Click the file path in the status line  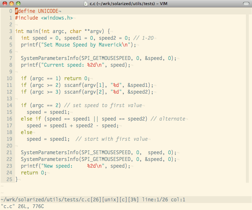click(46, 200)
